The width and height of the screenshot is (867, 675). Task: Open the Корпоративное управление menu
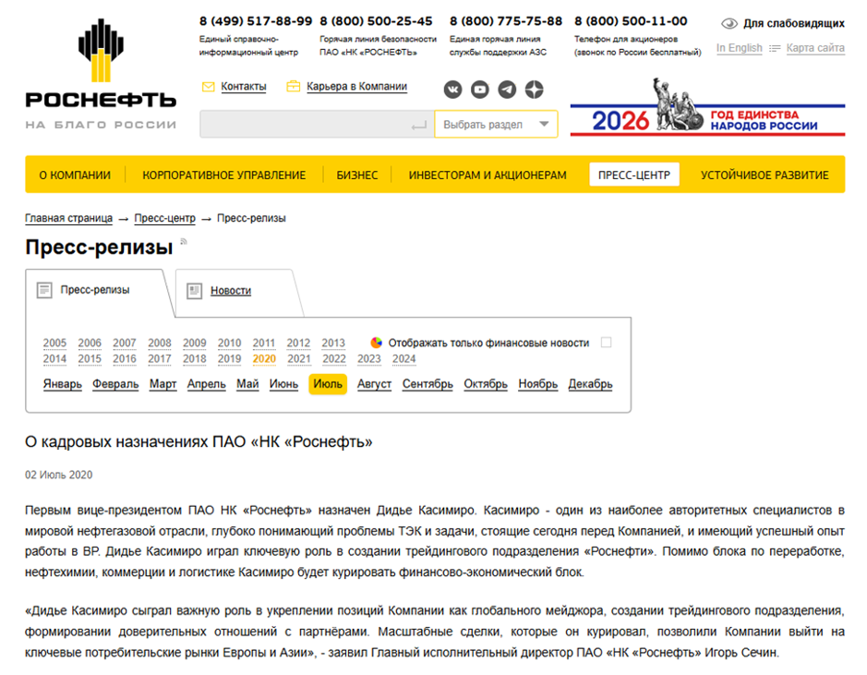224,175
